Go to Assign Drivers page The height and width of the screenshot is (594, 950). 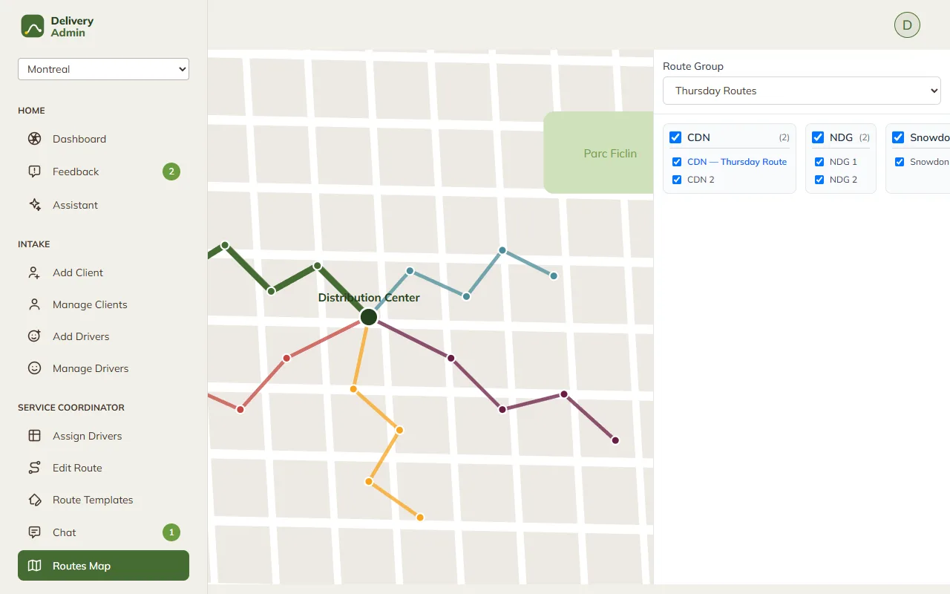(x=103, y=436)
